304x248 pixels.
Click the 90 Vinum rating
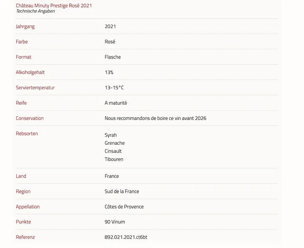[115, 222]
